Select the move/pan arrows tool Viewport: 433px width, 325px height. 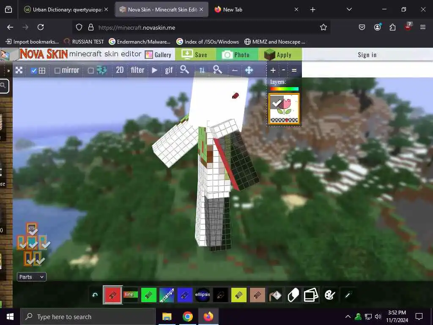[249, 70]
